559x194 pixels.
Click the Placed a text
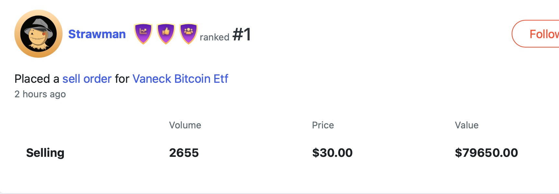tap(37, 79)
